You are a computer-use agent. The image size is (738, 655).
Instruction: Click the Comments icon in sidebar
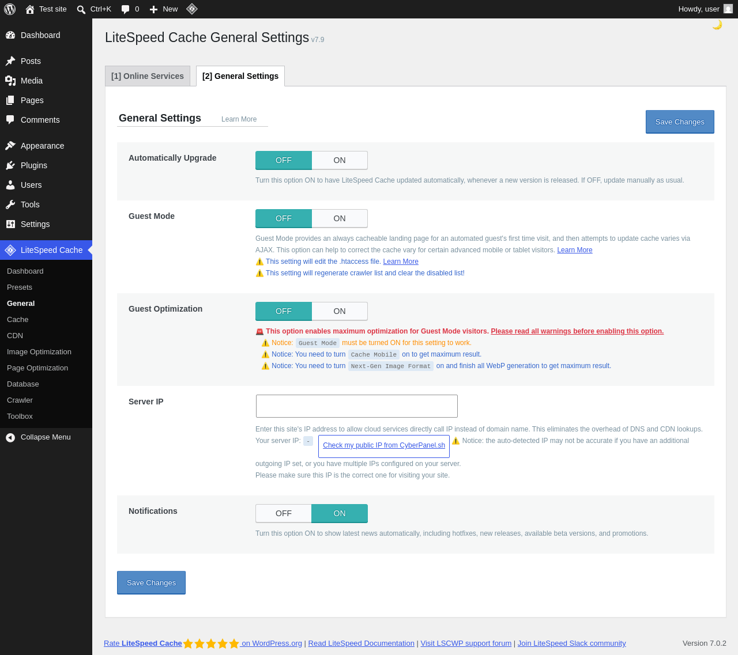[x=10, y=120]
